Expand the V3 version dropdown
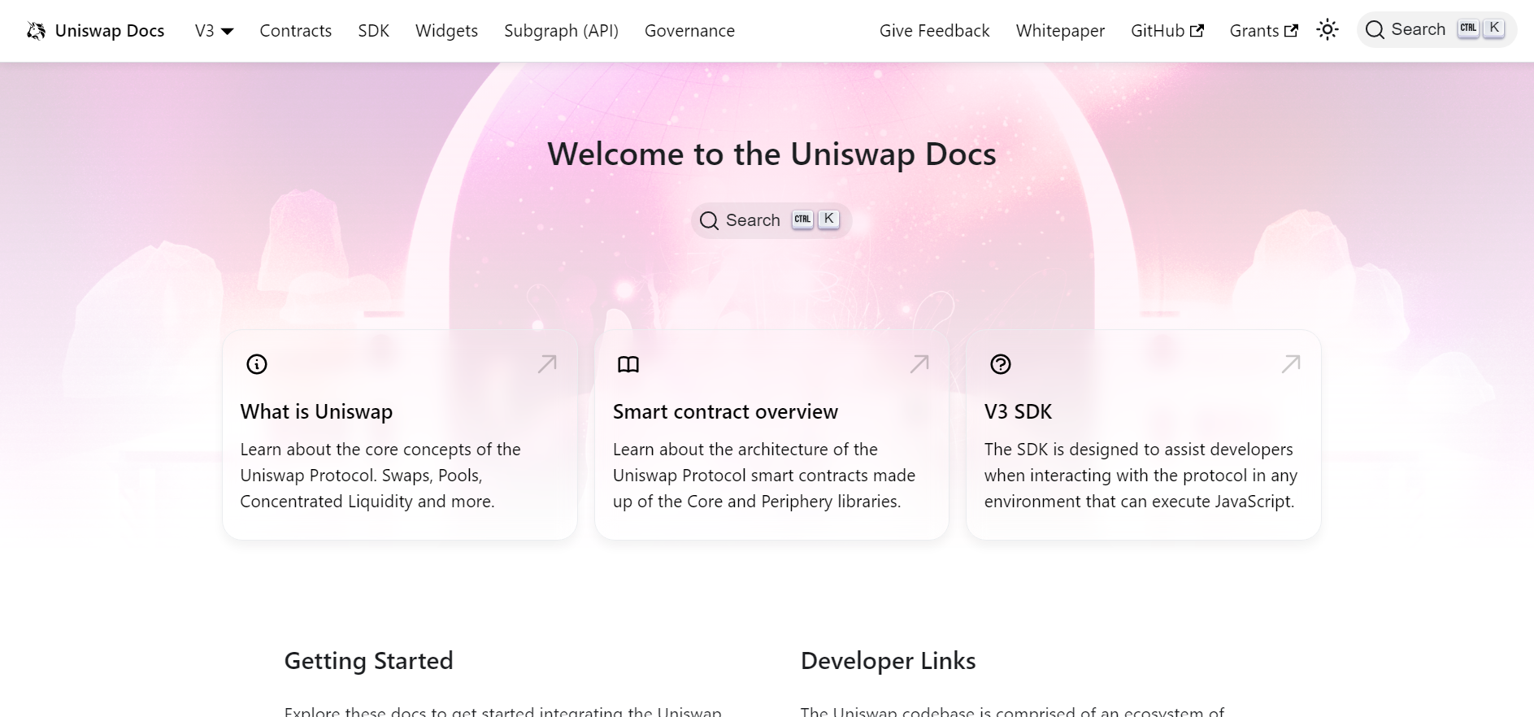 tap(214, 31)
